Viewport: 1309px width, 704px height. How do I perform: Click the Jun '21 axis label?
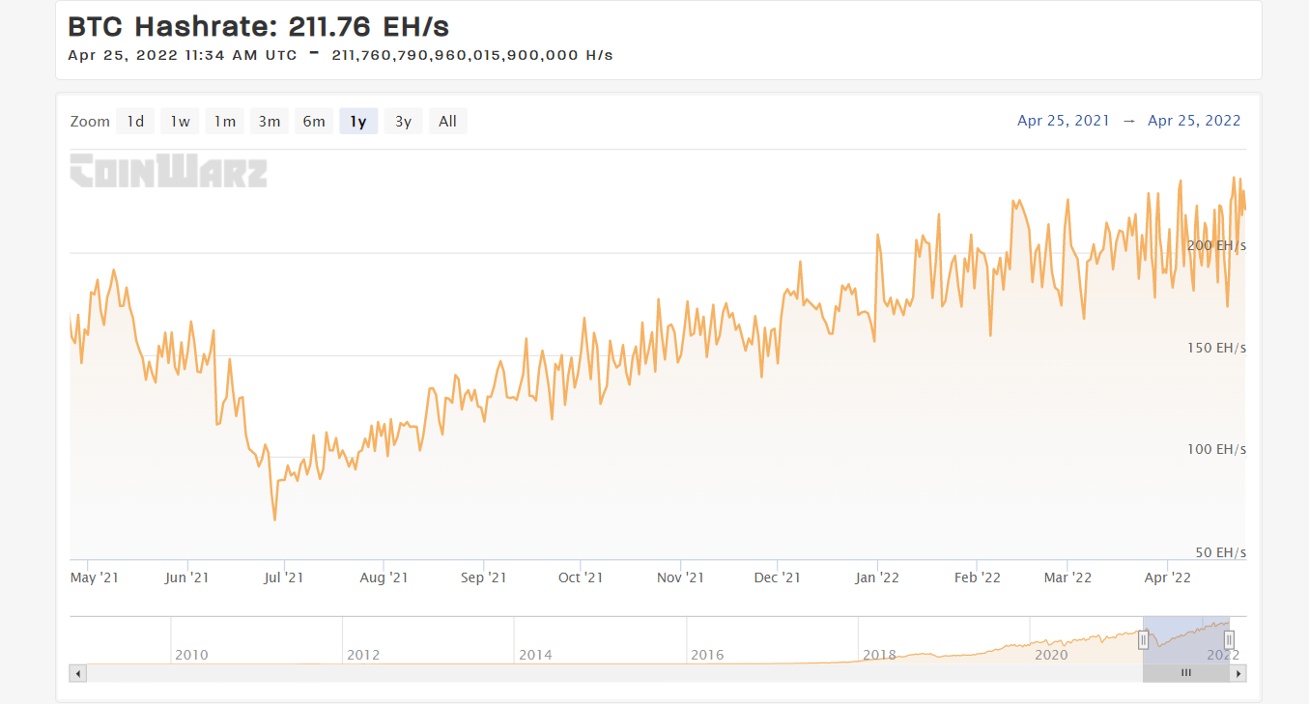[187, 577]
